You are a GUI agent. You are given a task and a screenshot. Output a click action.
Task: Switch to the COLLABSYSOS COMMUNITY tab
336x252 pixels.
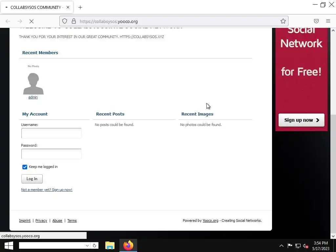(37, 7)
